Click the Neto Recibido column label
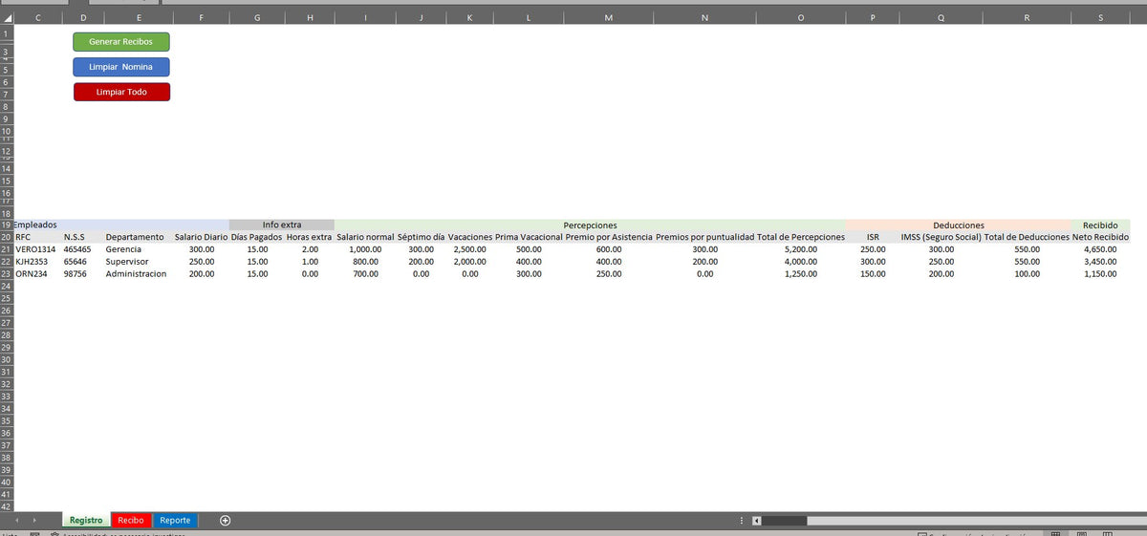The width and height of the screenshot is (1147, 536). tap(1100, 237)
